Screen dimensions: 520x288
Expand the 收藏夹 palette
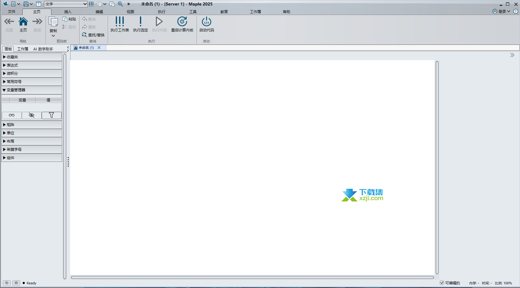click(32, 57)
